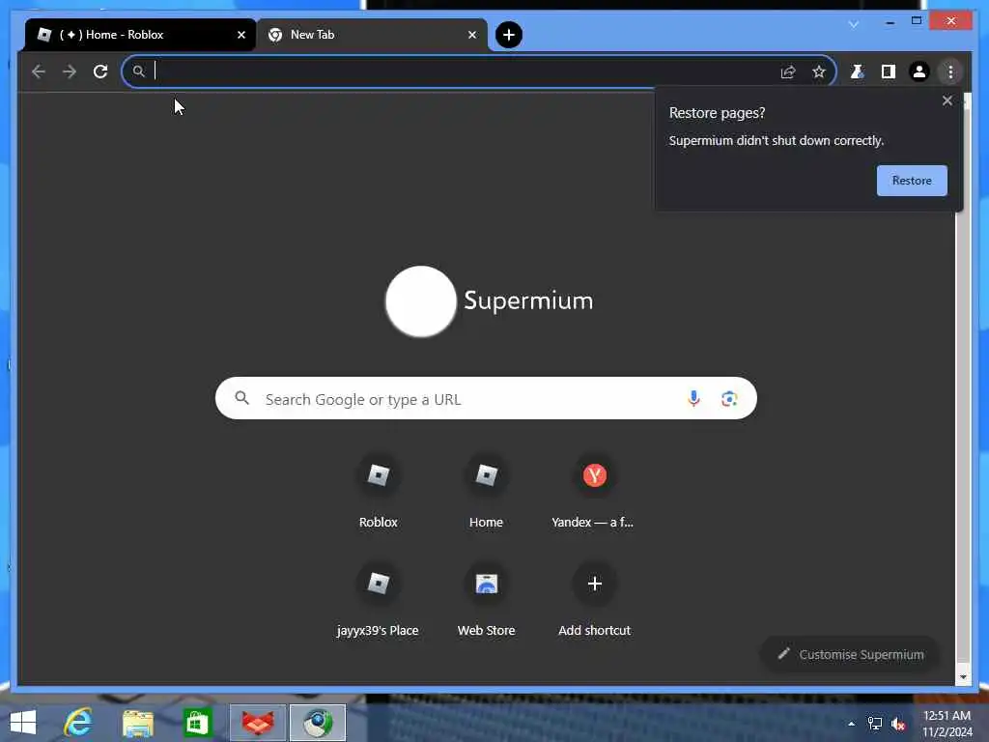Open the Yandex shortcut
The image size is (989, 742).
(594, 490)
